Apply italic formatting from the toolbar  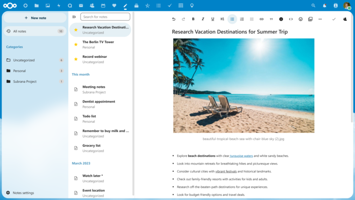(203, 19)
